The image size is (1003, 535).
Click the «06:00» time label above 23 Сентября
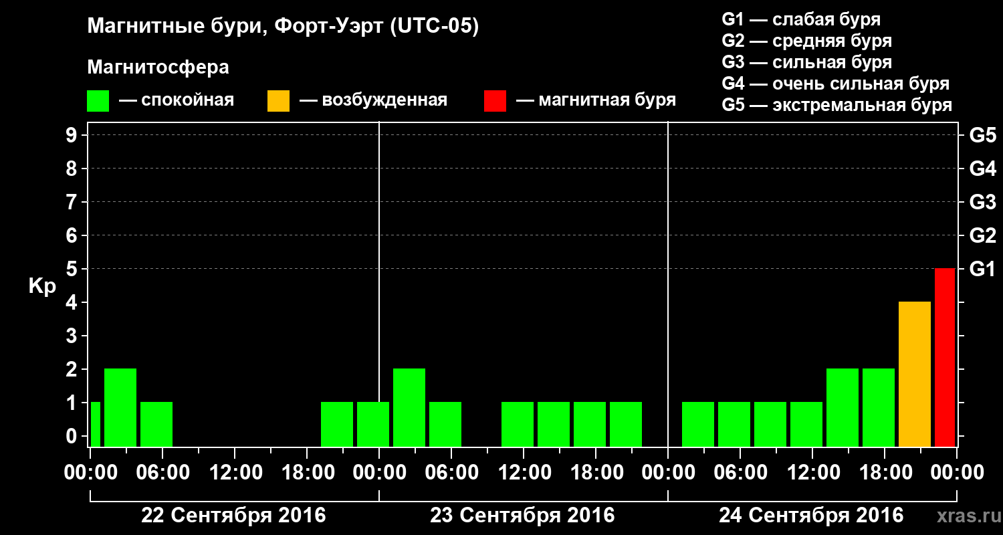(451, 472)
